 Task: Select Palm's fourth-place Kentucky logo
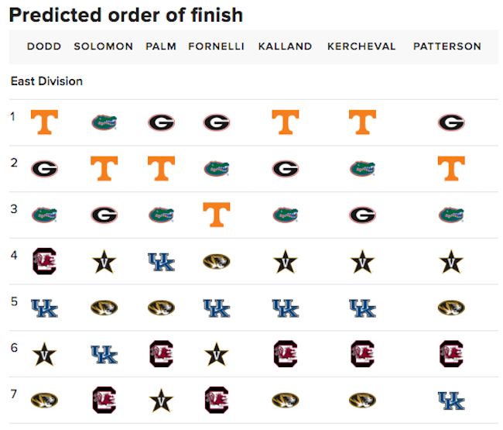pyautogui.click(x=162, y=262)
